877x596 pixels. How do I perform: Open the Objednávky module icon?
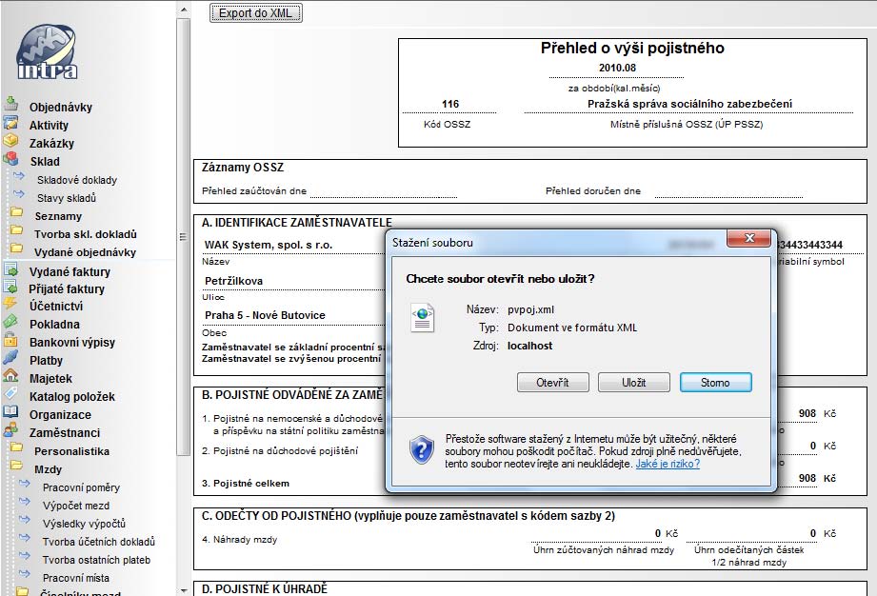pyautogui.click(x=10, y=107)
